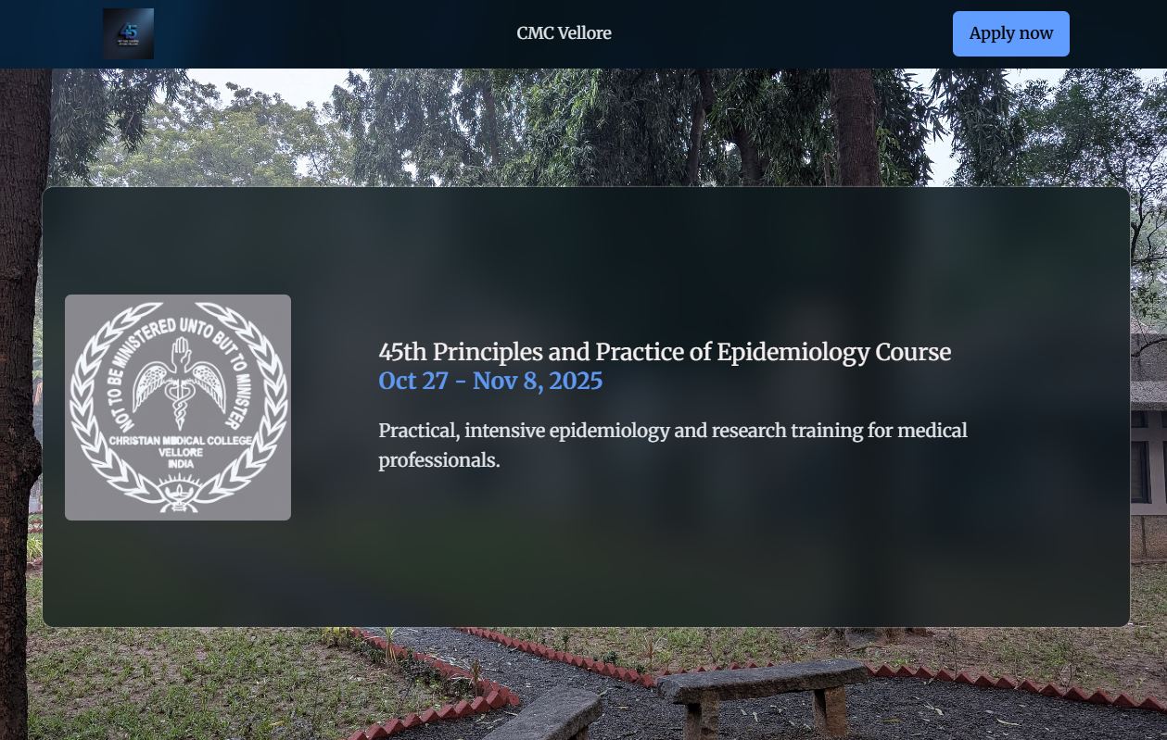The height and width of the screenshot is (740, 1167).
Task: Click the stone bench in background photo
Action: (x=762, y=695)
